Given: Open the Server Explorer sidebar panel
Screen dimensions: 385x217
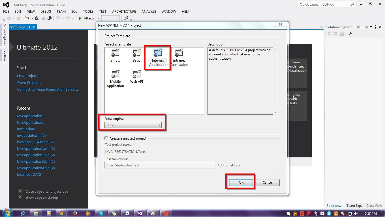Looking at the screenshot, I should coord(4,35).
